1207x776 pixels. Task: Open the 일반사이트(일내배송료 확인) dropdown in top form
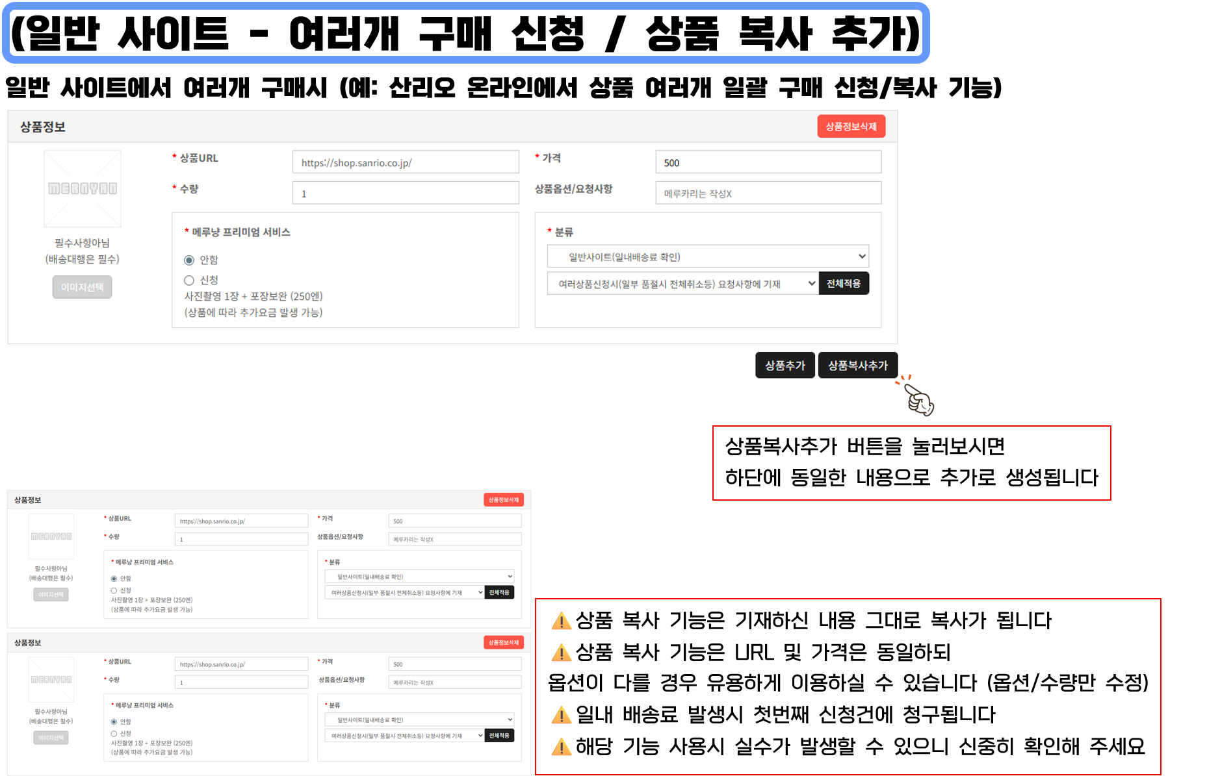click(707, 257)
